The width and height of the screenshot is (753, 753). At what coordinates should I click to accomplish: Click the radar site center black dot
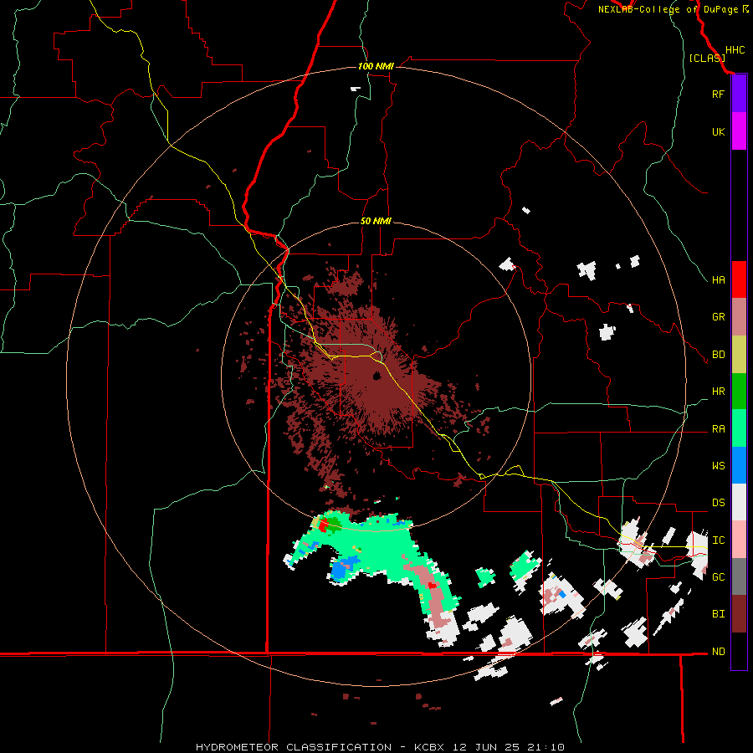click(376, 376)
